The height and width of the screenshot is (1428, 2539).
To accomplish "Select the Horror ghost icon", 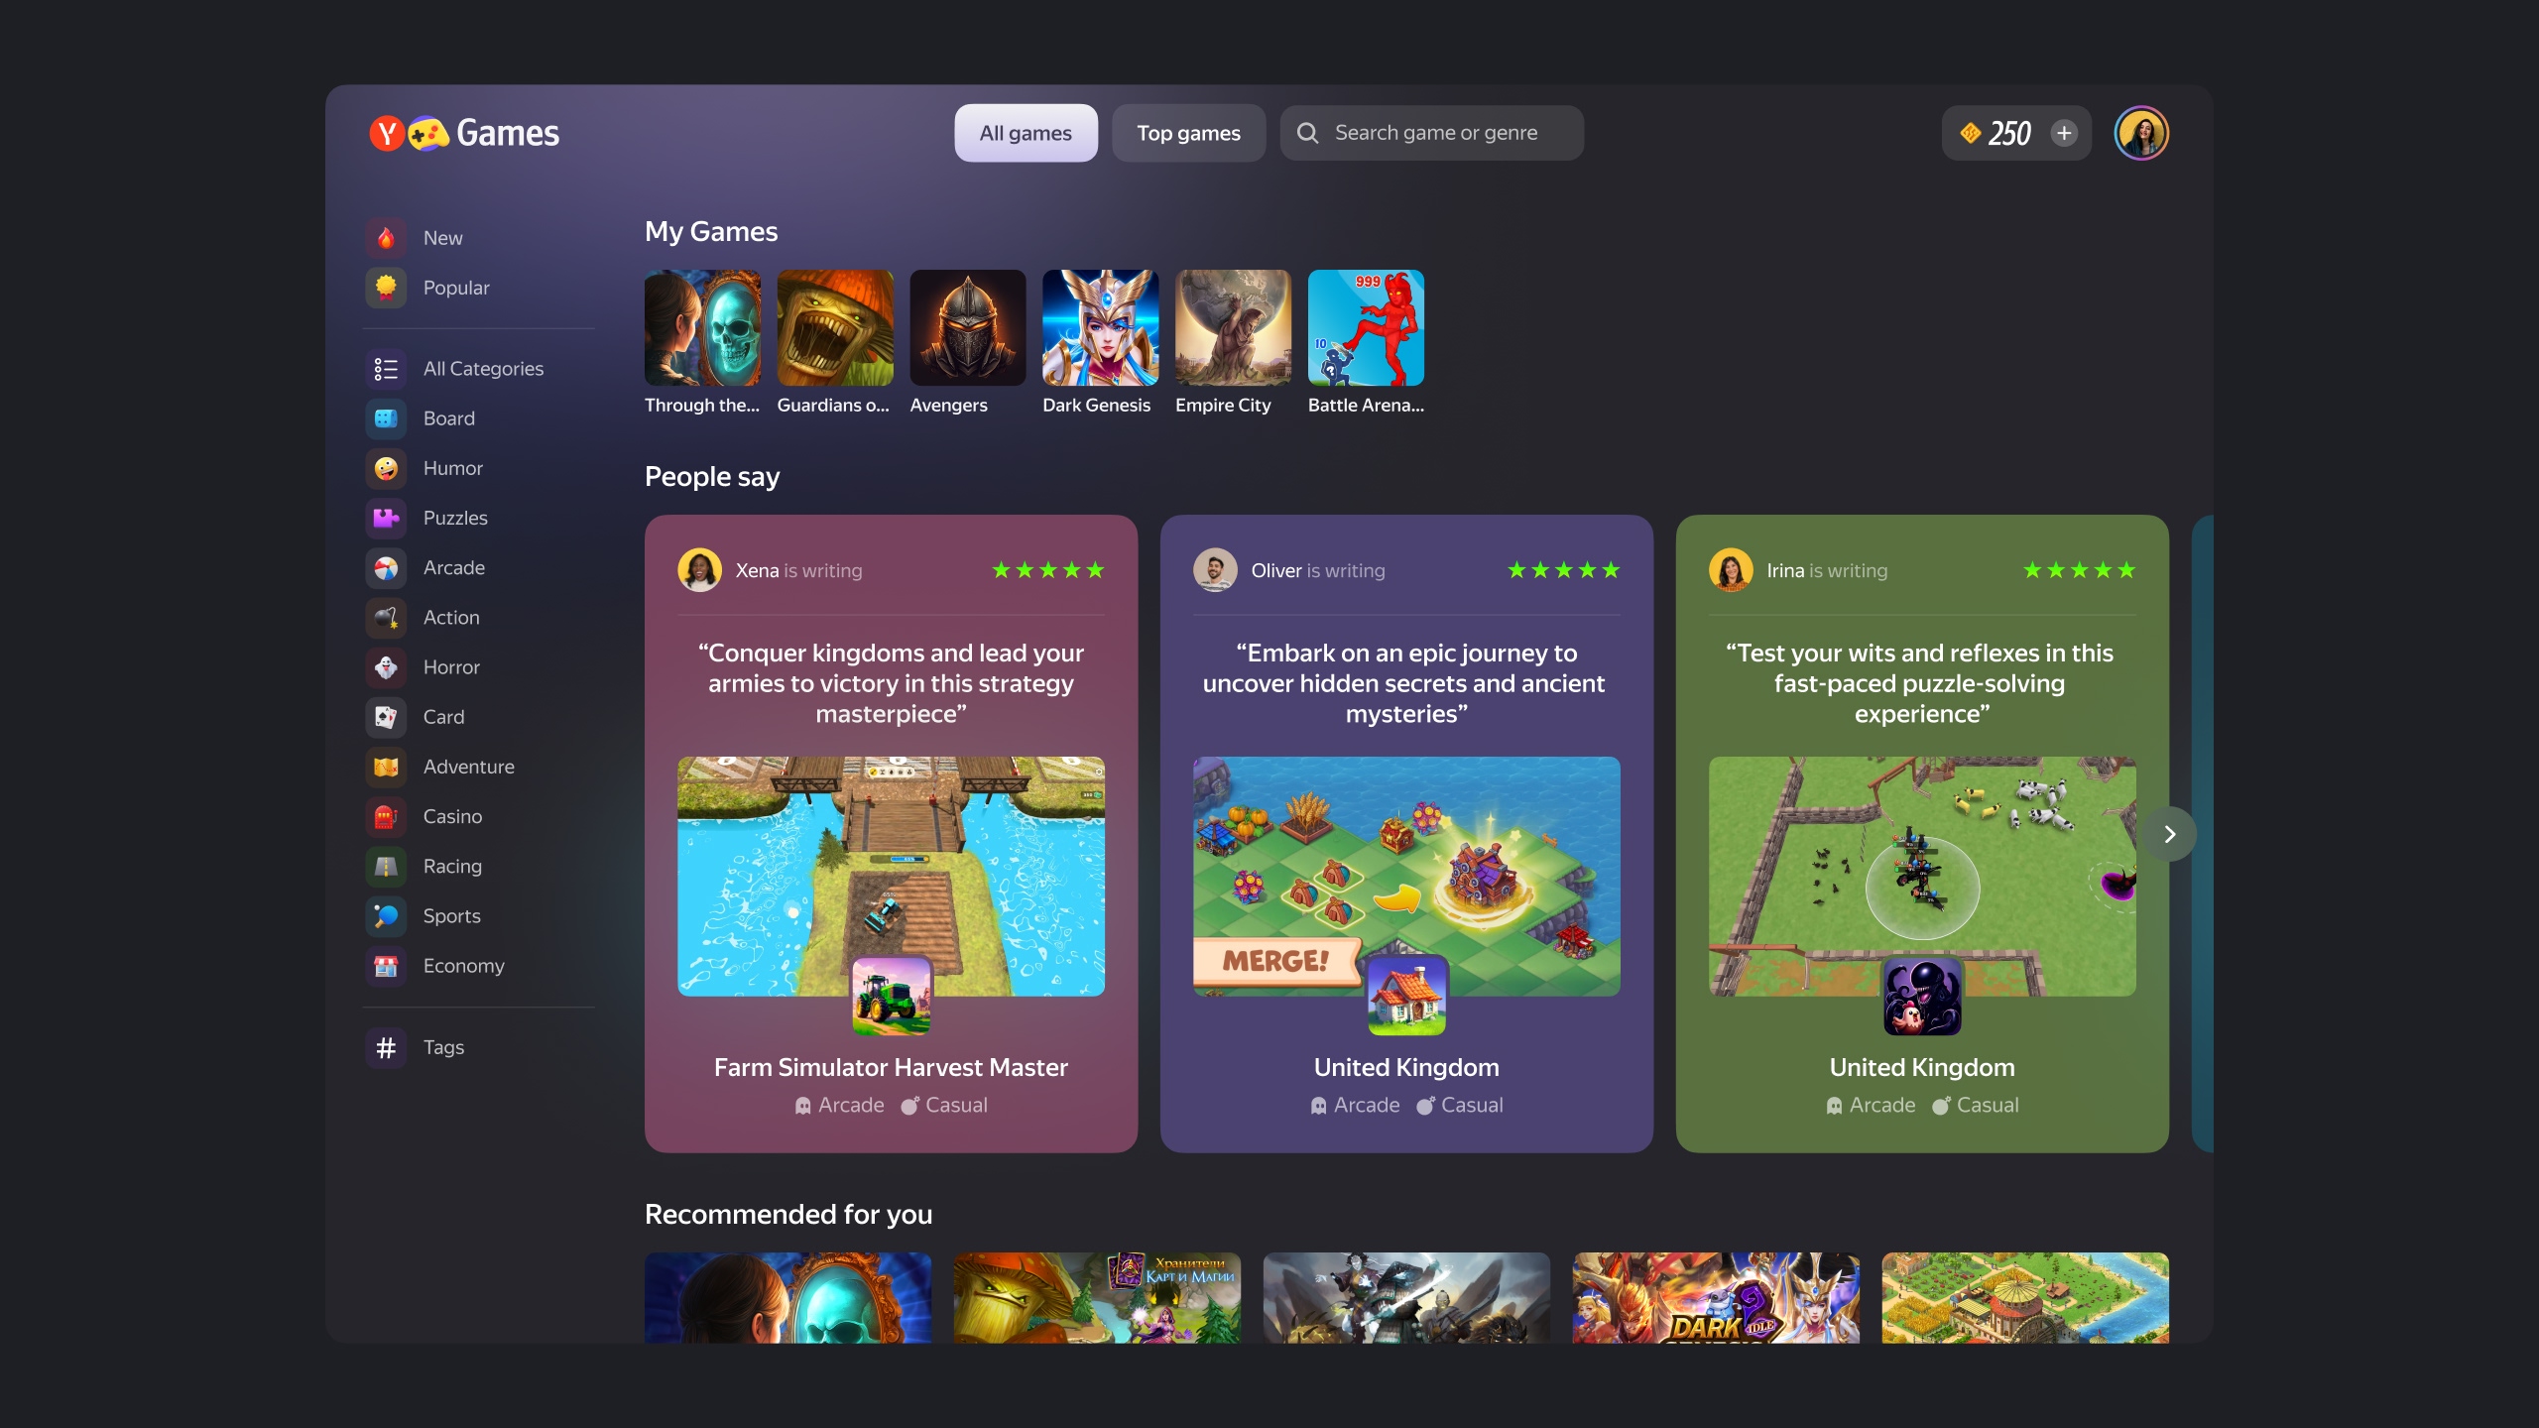I will 386,667.
